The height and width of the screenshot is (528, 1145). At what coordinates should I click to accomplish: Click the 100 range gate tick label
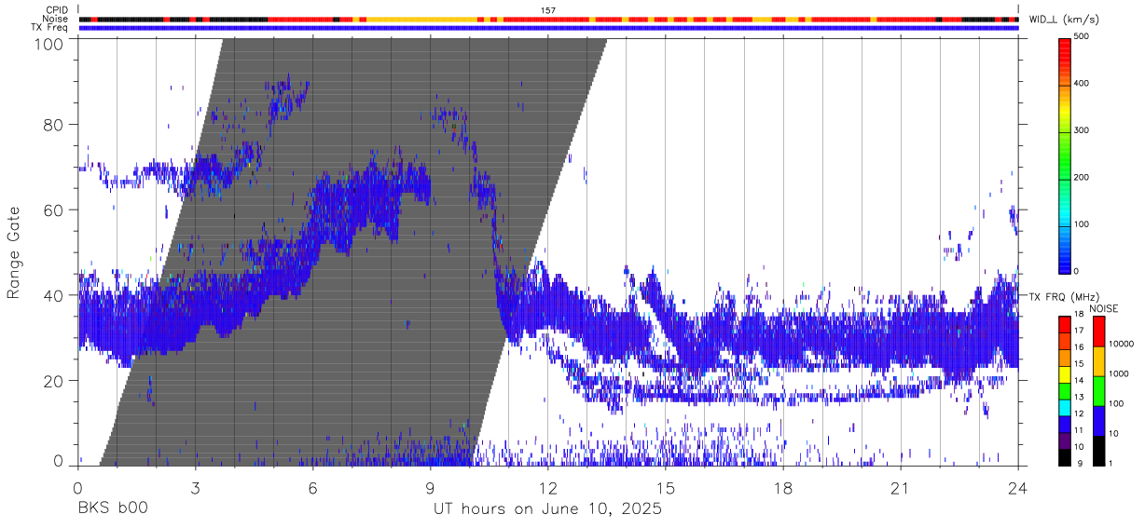click(47, 43)
